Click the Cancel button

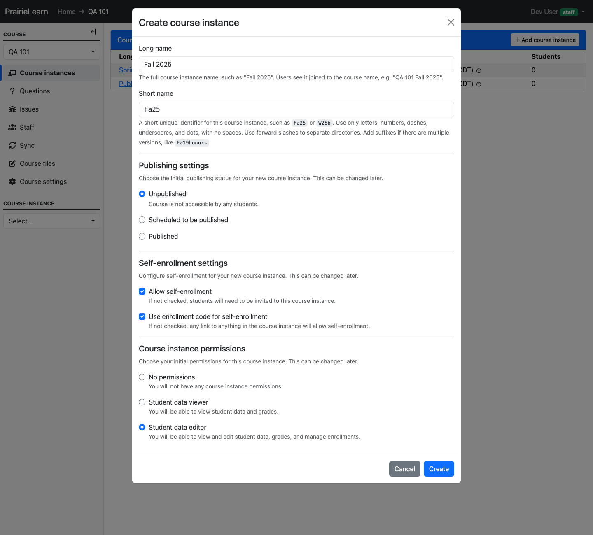(x=405, y=469)
